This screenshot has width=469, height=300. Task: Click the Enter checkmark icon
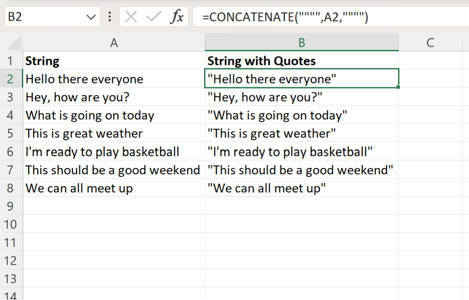155,17
